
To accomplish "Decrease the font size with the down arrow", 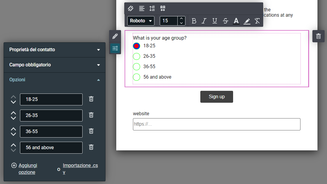I will 182,23.
